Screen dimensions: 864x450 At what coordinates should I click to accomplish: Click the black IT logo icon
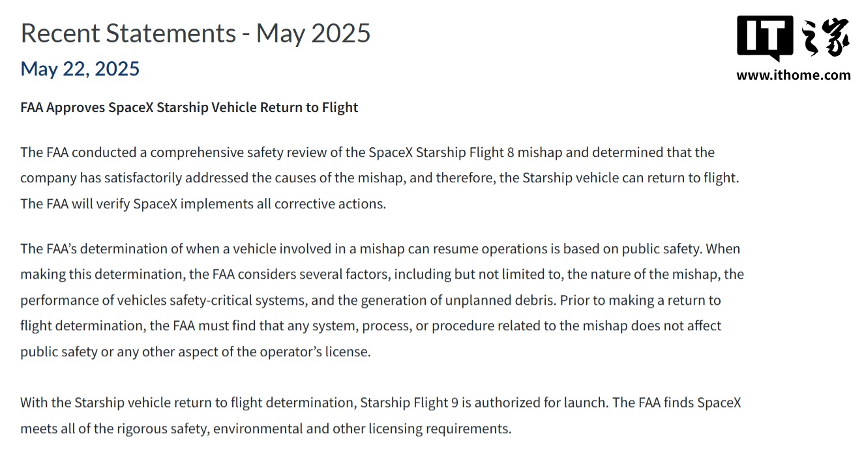click(765, 39)
